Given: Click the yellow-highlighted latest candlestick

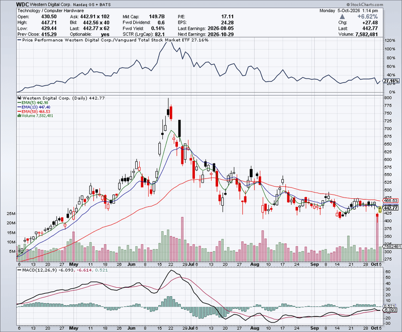Looking at the screenshot, I should (x=380, y=210).
